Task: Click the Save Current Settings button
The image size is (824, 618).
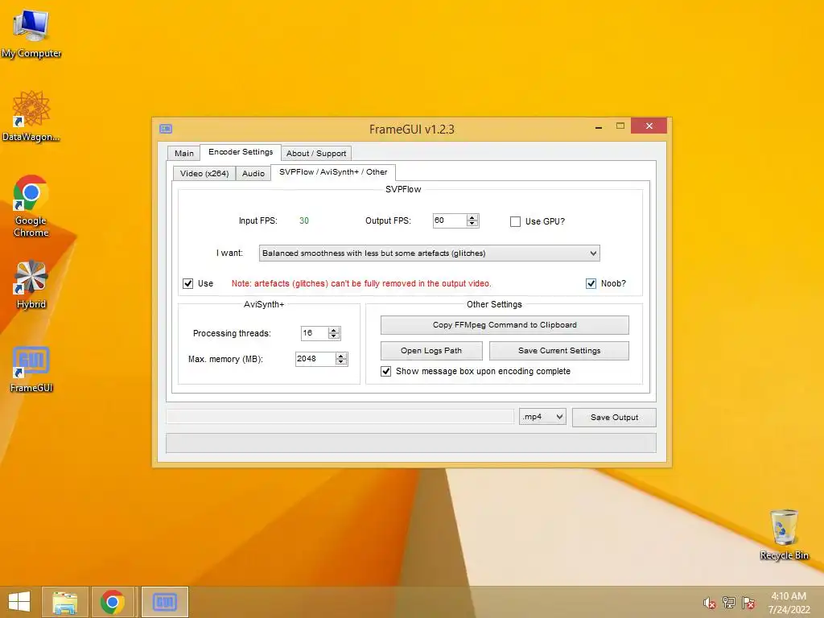Action: 559,351
